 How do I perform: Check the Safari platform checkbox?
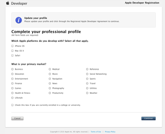[x=13, y=56]
